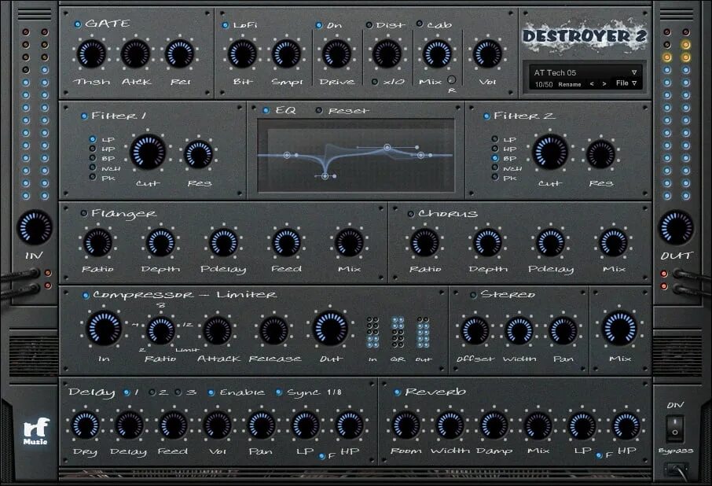
Task: Select Delay line 2 LED
Action: tap(152, 392)
